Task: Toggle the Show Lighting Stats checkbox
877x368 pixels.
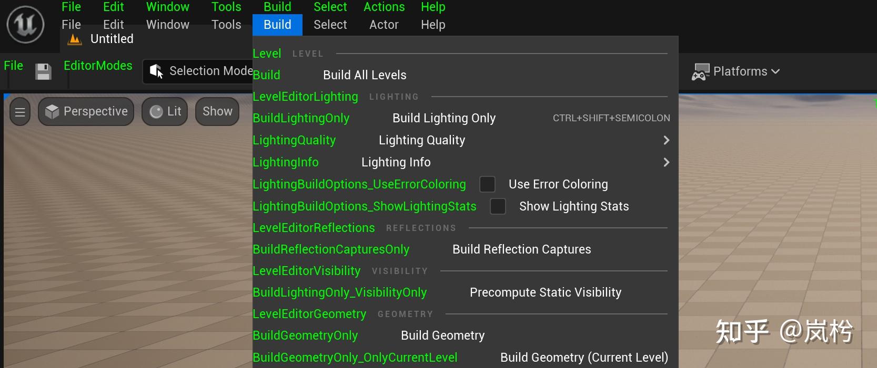Action: (x=498, y=206)
